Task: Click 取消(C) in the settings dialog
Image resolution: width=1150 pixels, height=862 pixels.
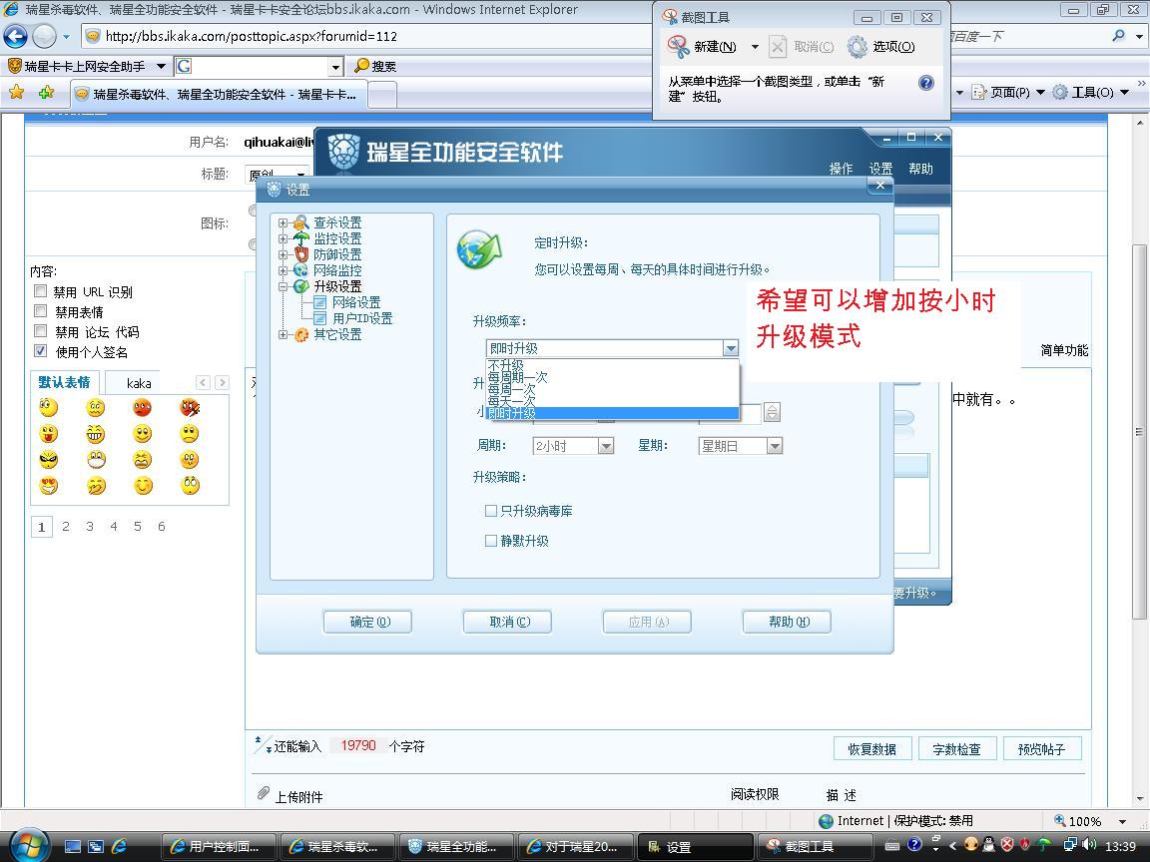Action: (x=507, y=622)
